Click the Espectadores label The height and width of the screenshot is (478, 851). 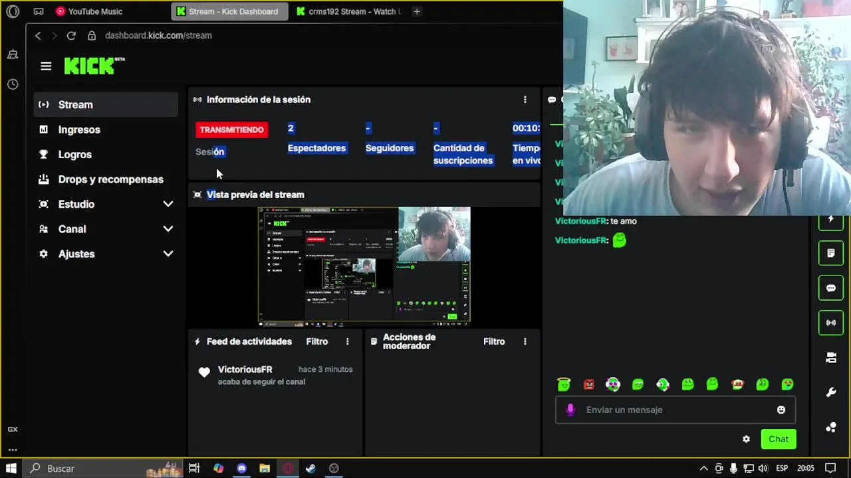click(316, 148)
